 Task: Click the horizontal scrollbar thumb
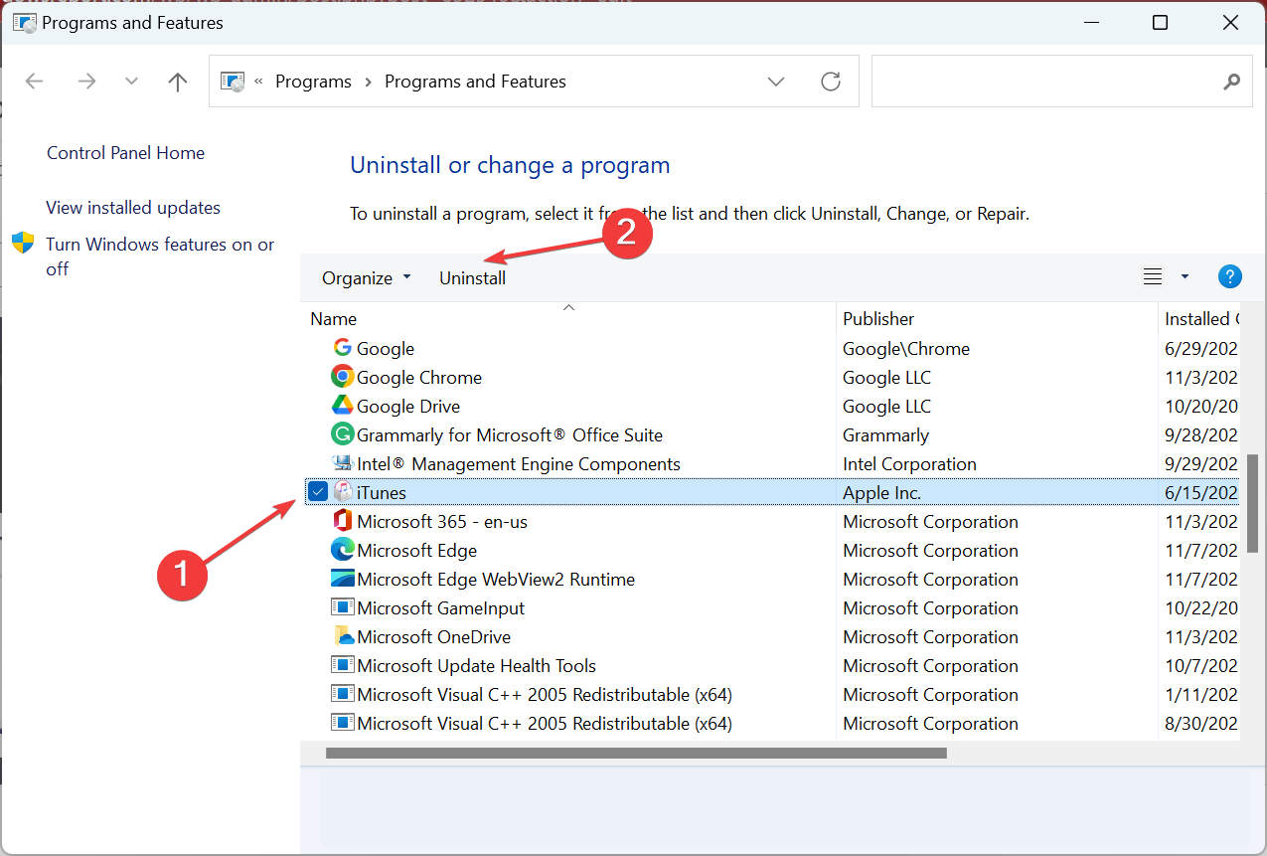(636, 753)
